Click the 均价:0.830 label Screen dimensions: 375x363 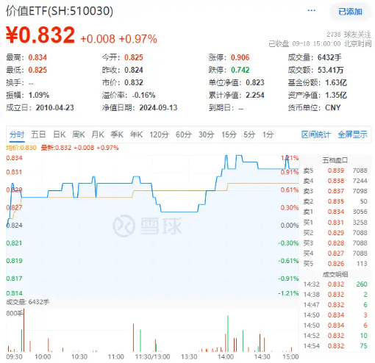(x=21, y=148)
